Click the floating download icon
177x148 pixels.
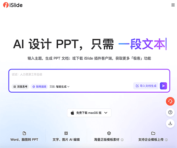170,124
